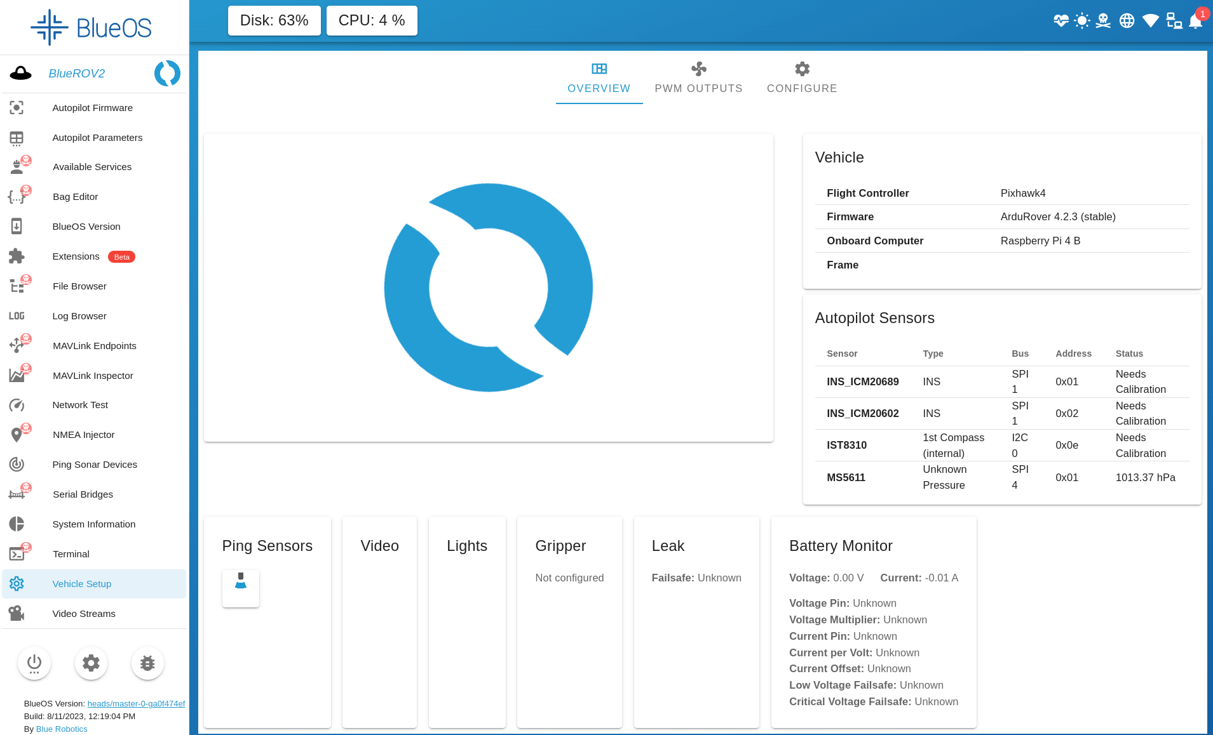Open the Terminal page
The width and height of the screenshot is (1213, 735).
coord(71,553)
